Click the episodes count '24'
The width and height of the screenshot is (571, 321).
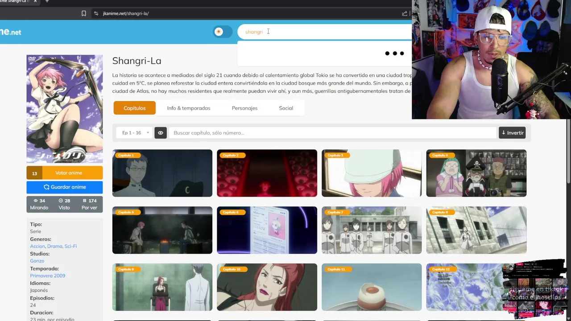click(x=33, y=305)
